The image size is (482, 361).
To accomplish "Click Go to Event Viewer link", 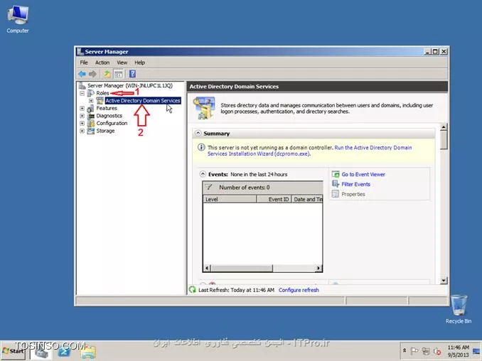I will click(363, 174).
